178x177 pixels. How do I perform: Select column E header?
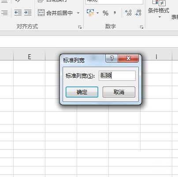tap(30, 57)
